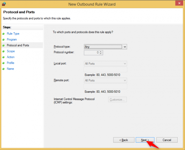Click the Local port text field

click(x=105, y=69)
